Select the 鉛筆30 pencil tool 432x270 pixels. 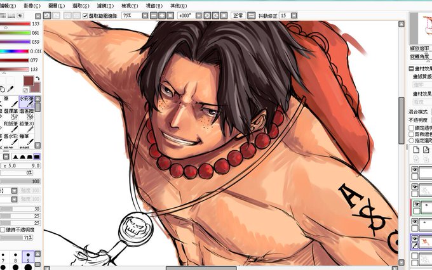tap(27, 127)
